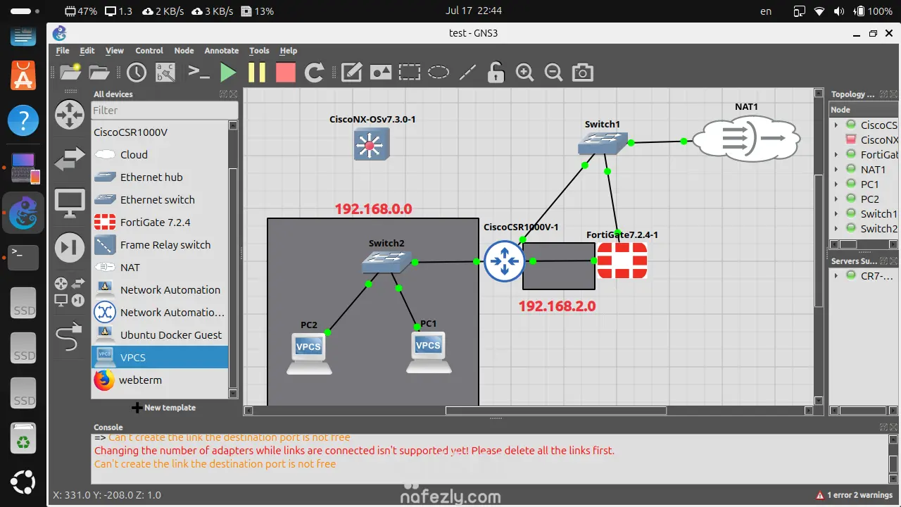Select Cloud in the device list
Viewport: 901px width, 507px height.
(160, 155)
